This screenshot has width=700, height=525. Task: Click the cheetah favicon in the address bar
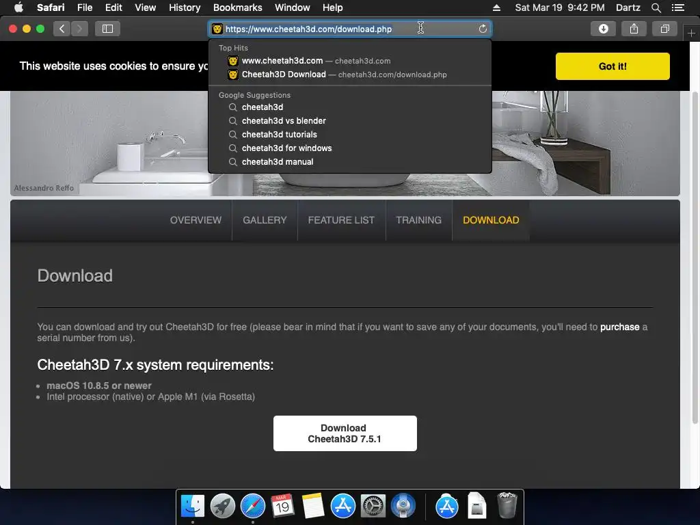click(x=217, y=29)
